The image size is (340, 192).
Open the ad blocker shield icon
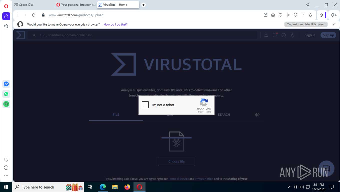(x=280, y=15)
